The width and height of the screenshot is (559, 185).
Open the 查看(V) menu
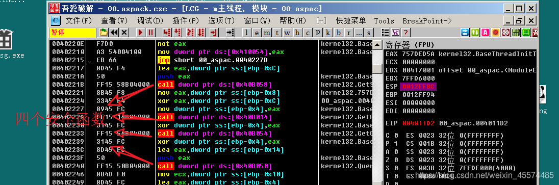point(114,21)
